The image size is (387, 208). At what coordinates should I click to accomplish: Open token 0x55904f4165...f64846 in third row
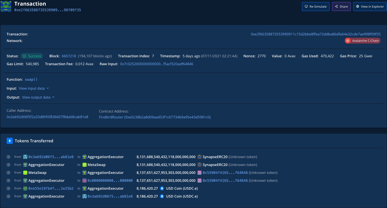pos(225,173)
